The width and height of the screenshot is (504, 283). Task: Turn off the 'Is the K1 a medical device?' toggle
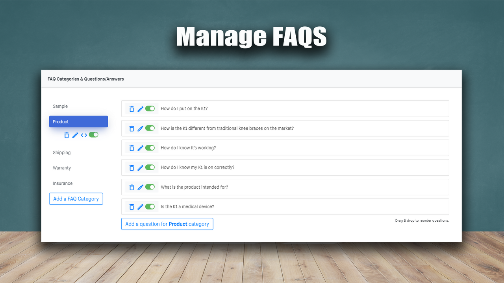click(150, 206)
